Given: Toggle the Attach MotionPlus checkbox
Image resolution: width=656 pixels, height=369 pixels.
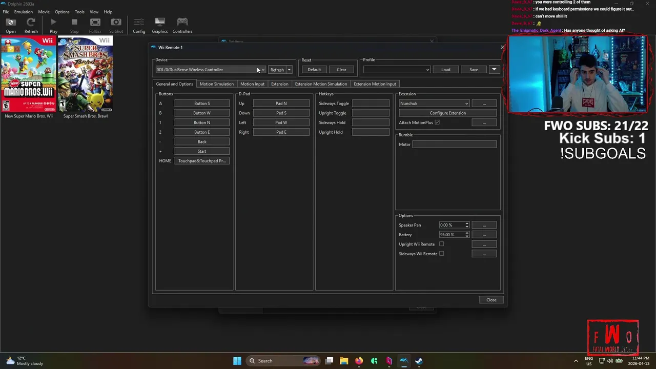Looking at the screenshot, I should (x=437, y=122).
